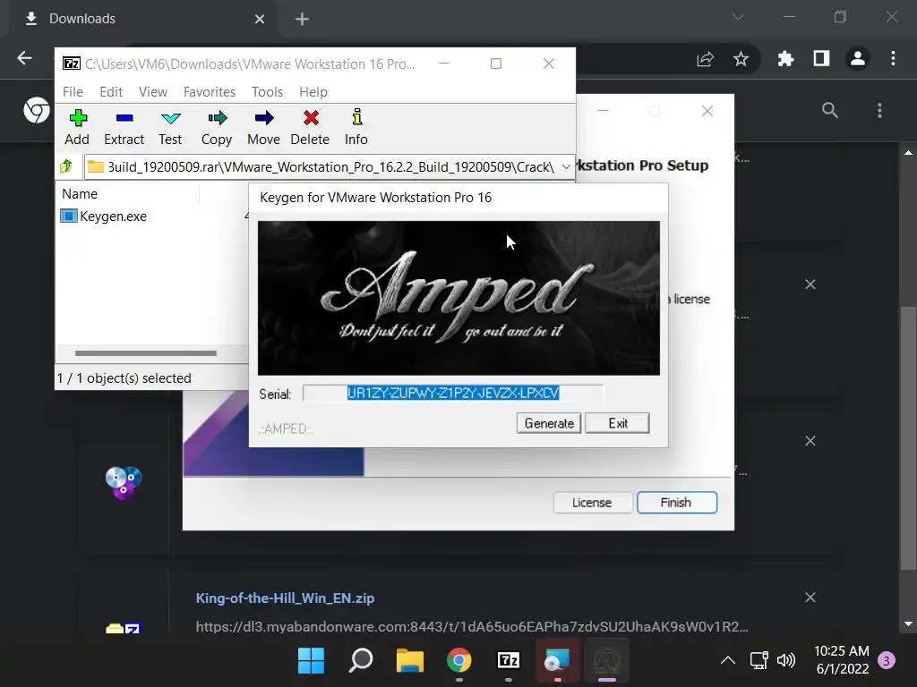Click the Amped banner image
The image size is (917, 687).
458,298
